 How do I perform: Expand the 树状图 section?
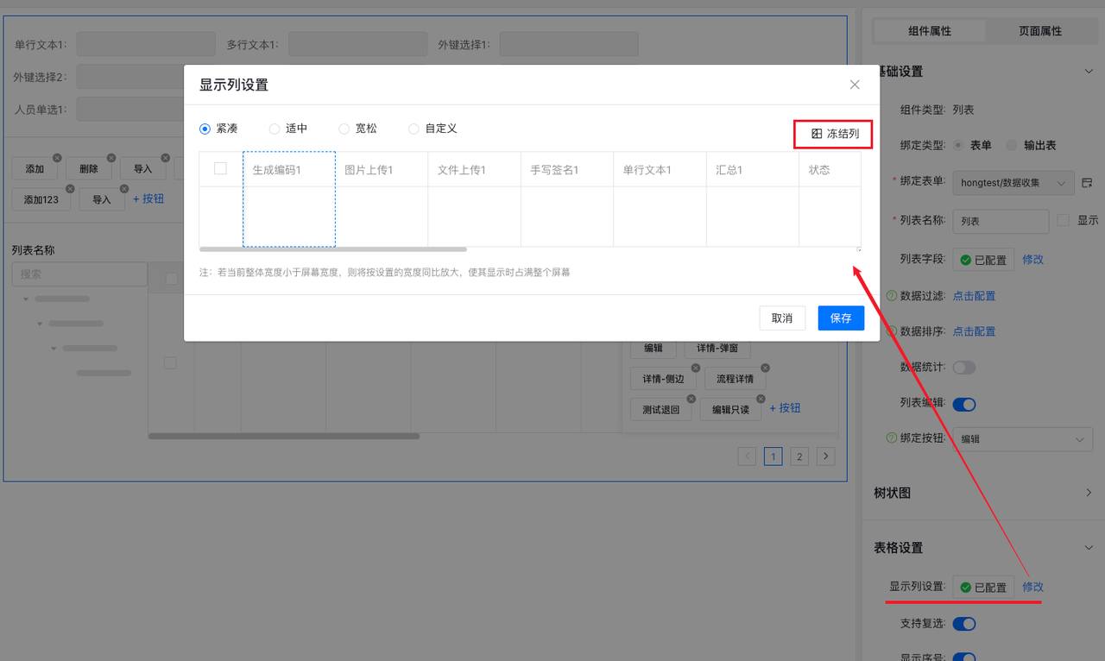pyautogui.click(x=1089, y=493)
